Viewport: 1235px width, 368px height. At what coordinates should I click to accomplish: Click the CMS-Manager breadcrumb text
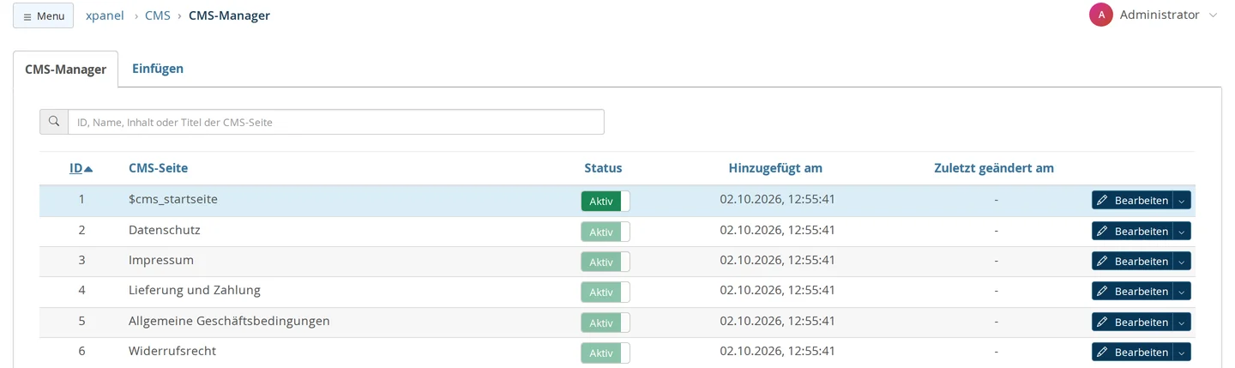point(229,15)
